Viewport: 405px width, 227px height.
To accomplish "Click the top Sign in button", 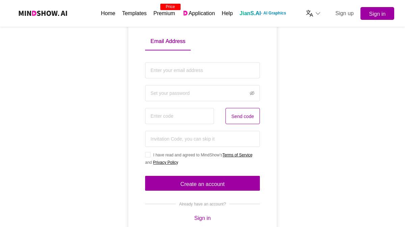I will coord(377,14).
